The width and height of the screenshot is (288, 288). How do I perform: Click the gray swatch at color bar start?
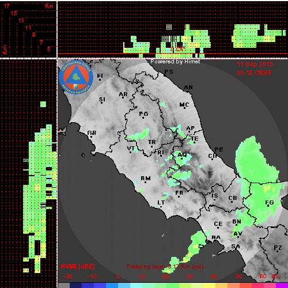[x=64, y=285]
